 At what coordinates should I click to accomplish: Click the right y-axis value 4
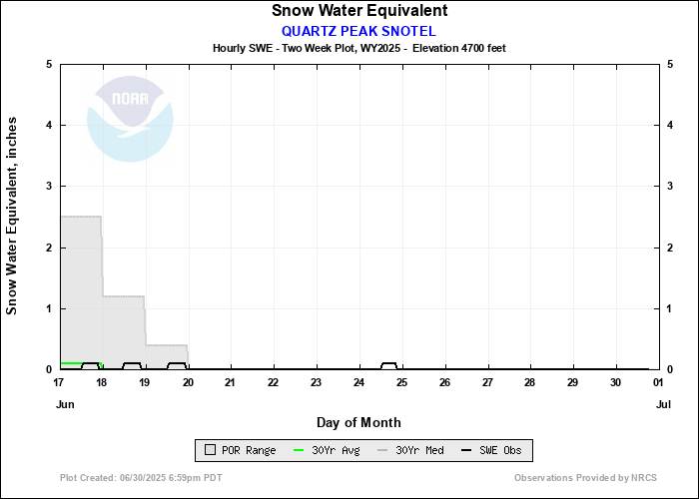point(670,125)
